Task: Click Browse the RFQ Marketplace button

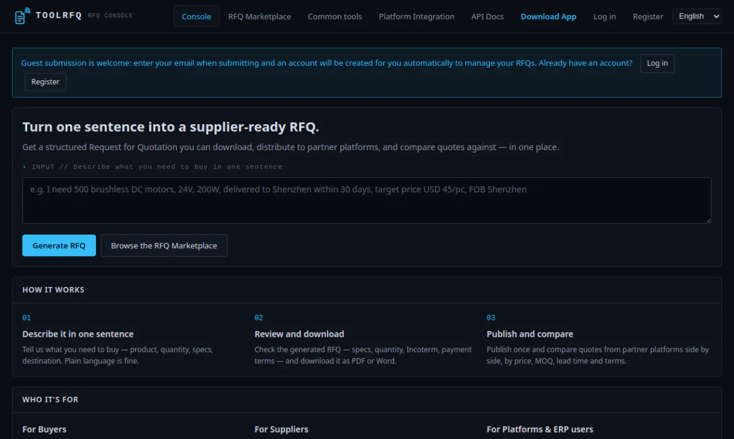Action: (x=164, y=245)
